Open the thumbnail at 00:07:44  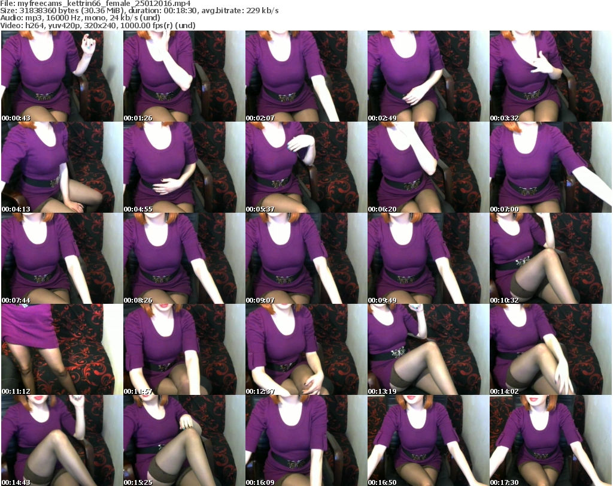(62, 258)
